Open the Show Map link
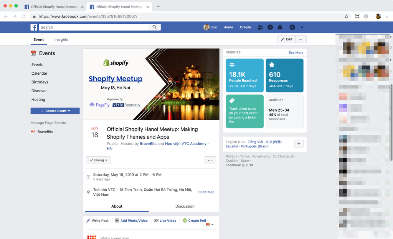The image size is (393, 239). [206, 192]
